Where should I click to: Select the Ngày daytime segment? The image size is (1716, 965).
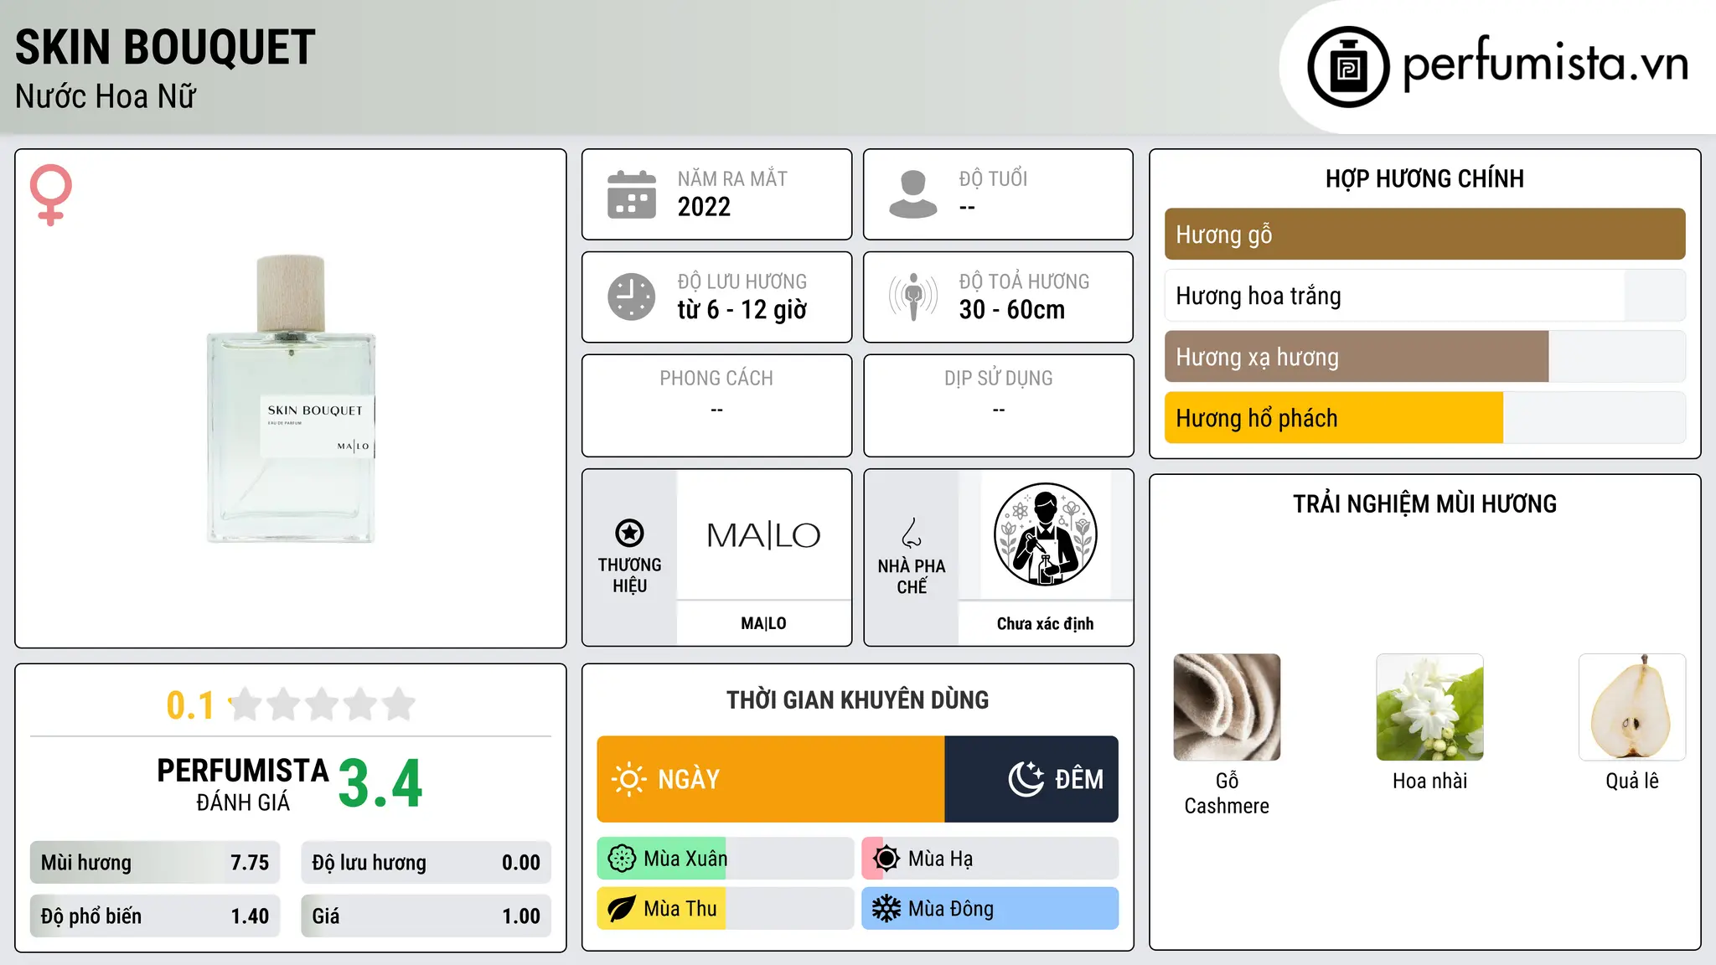pyautogui.click(x=771, y=779)
